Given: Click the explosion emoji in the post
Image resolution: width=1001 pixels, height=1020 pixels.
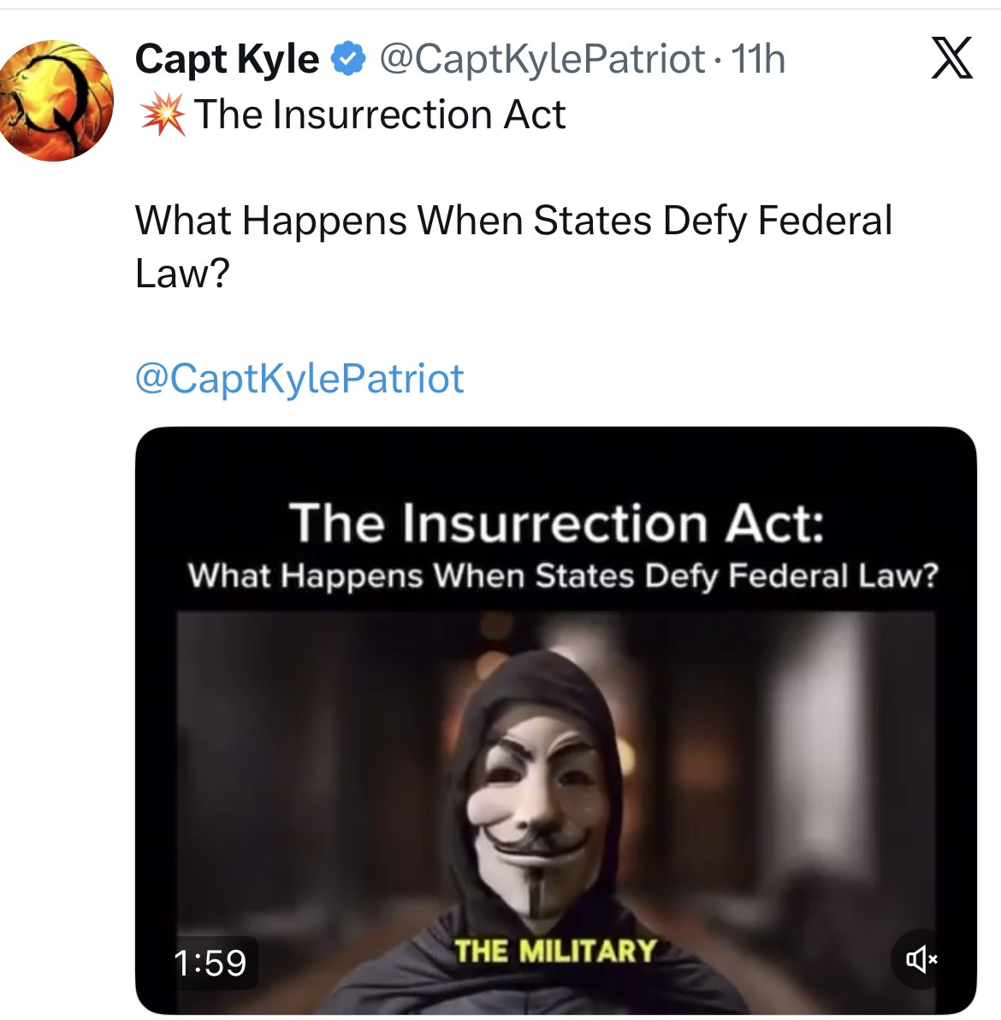Looking at the screenshot, I should tap(163, 115).
